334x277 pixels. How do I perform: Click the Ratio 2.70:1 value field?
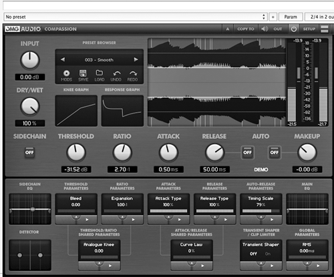pos(122,170)
